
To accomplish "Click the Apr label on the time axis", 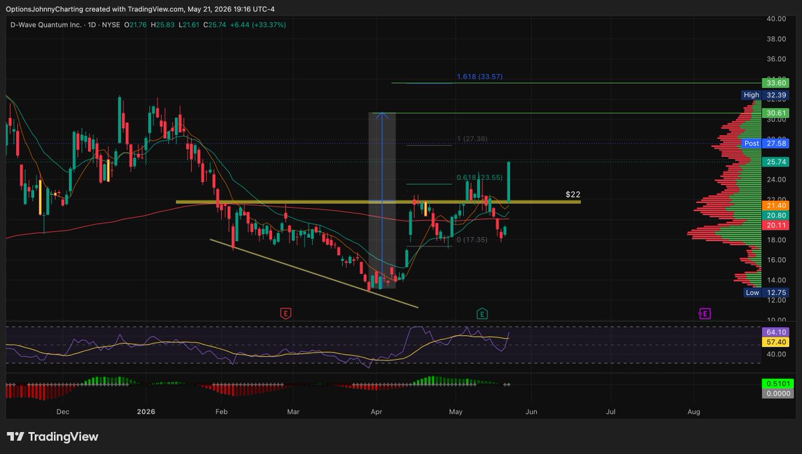I will pos(375,413).
